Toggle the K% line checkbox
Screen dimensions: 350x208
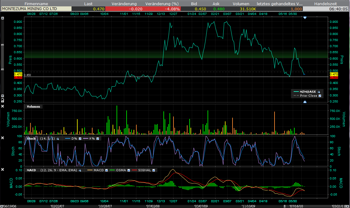click(97, 139)
